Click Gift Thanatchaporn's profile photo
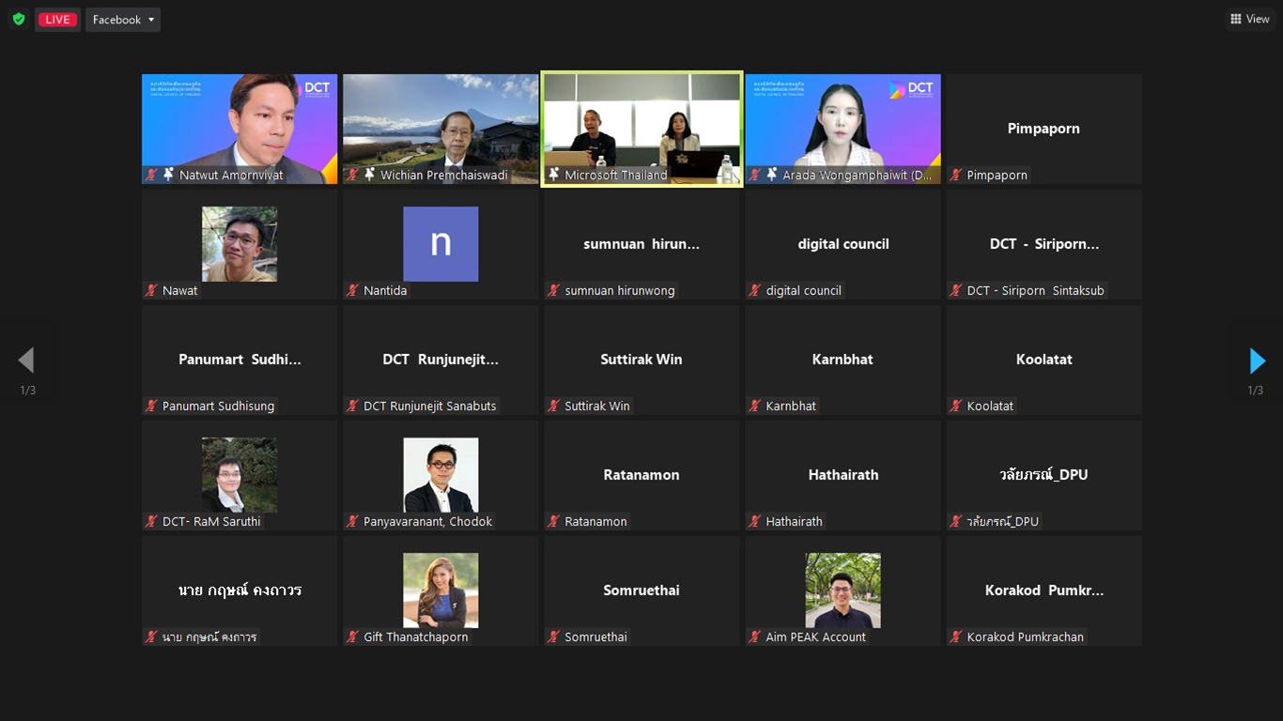1283x721 pixels. tap(441, 591)
